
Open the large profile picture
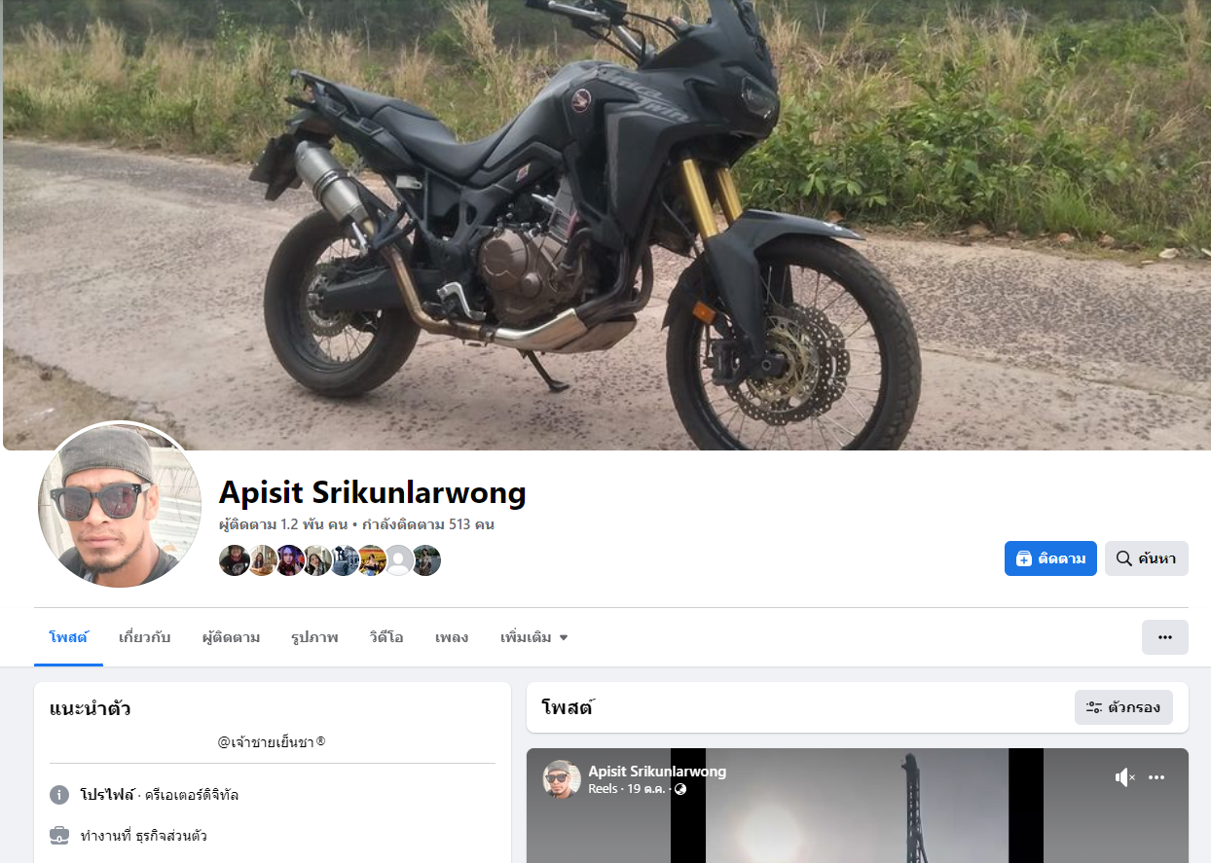pyautogui.click(x=120, y=506)
